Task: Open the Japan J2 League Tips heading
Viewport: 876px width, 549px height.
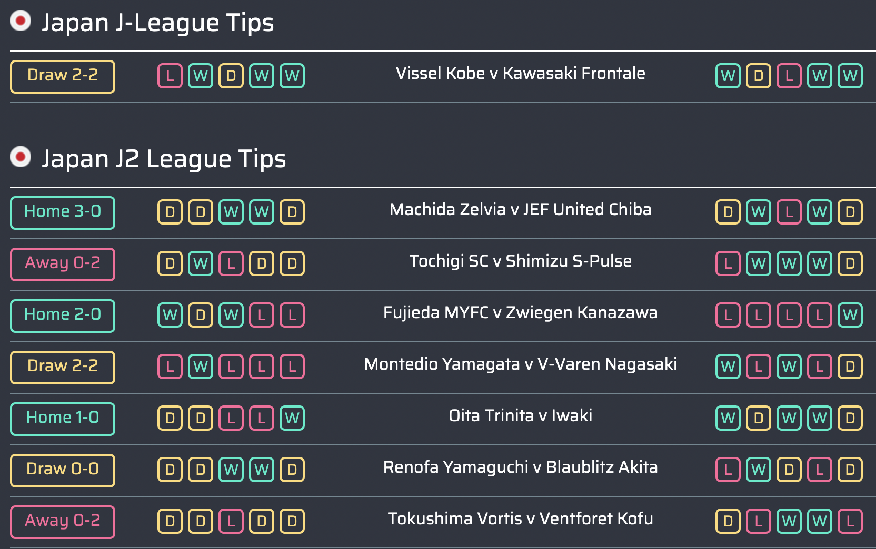Action: pos(164,159)
